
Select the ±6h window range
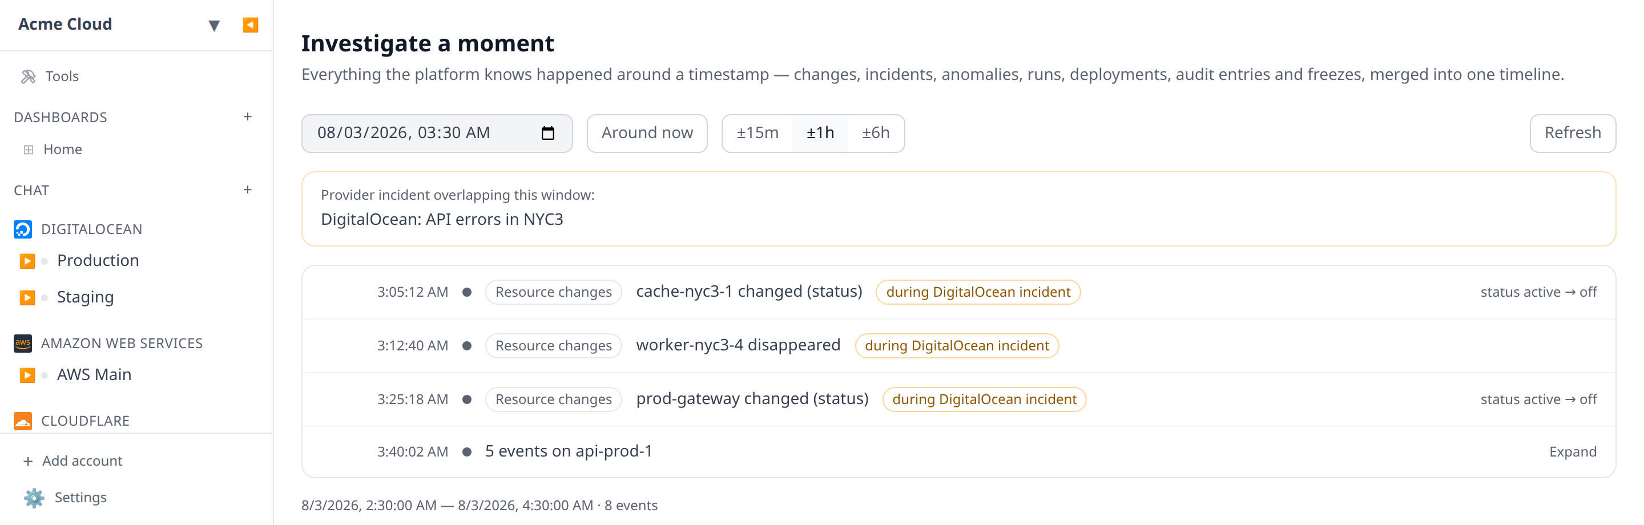click(x=875, y=134)
